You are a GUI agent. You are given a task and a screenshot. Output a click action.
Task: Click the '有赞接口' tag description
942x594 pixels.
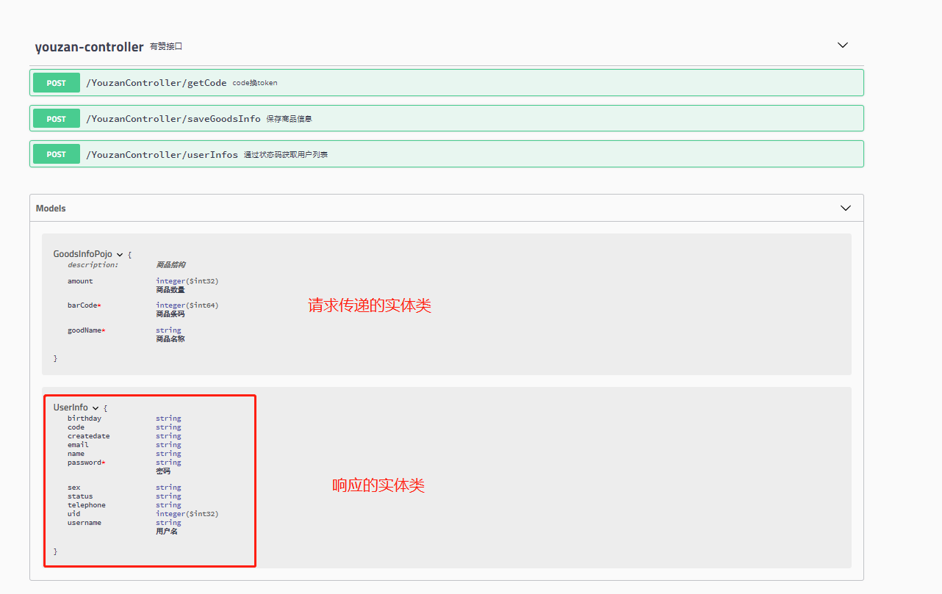coord(166,46)
